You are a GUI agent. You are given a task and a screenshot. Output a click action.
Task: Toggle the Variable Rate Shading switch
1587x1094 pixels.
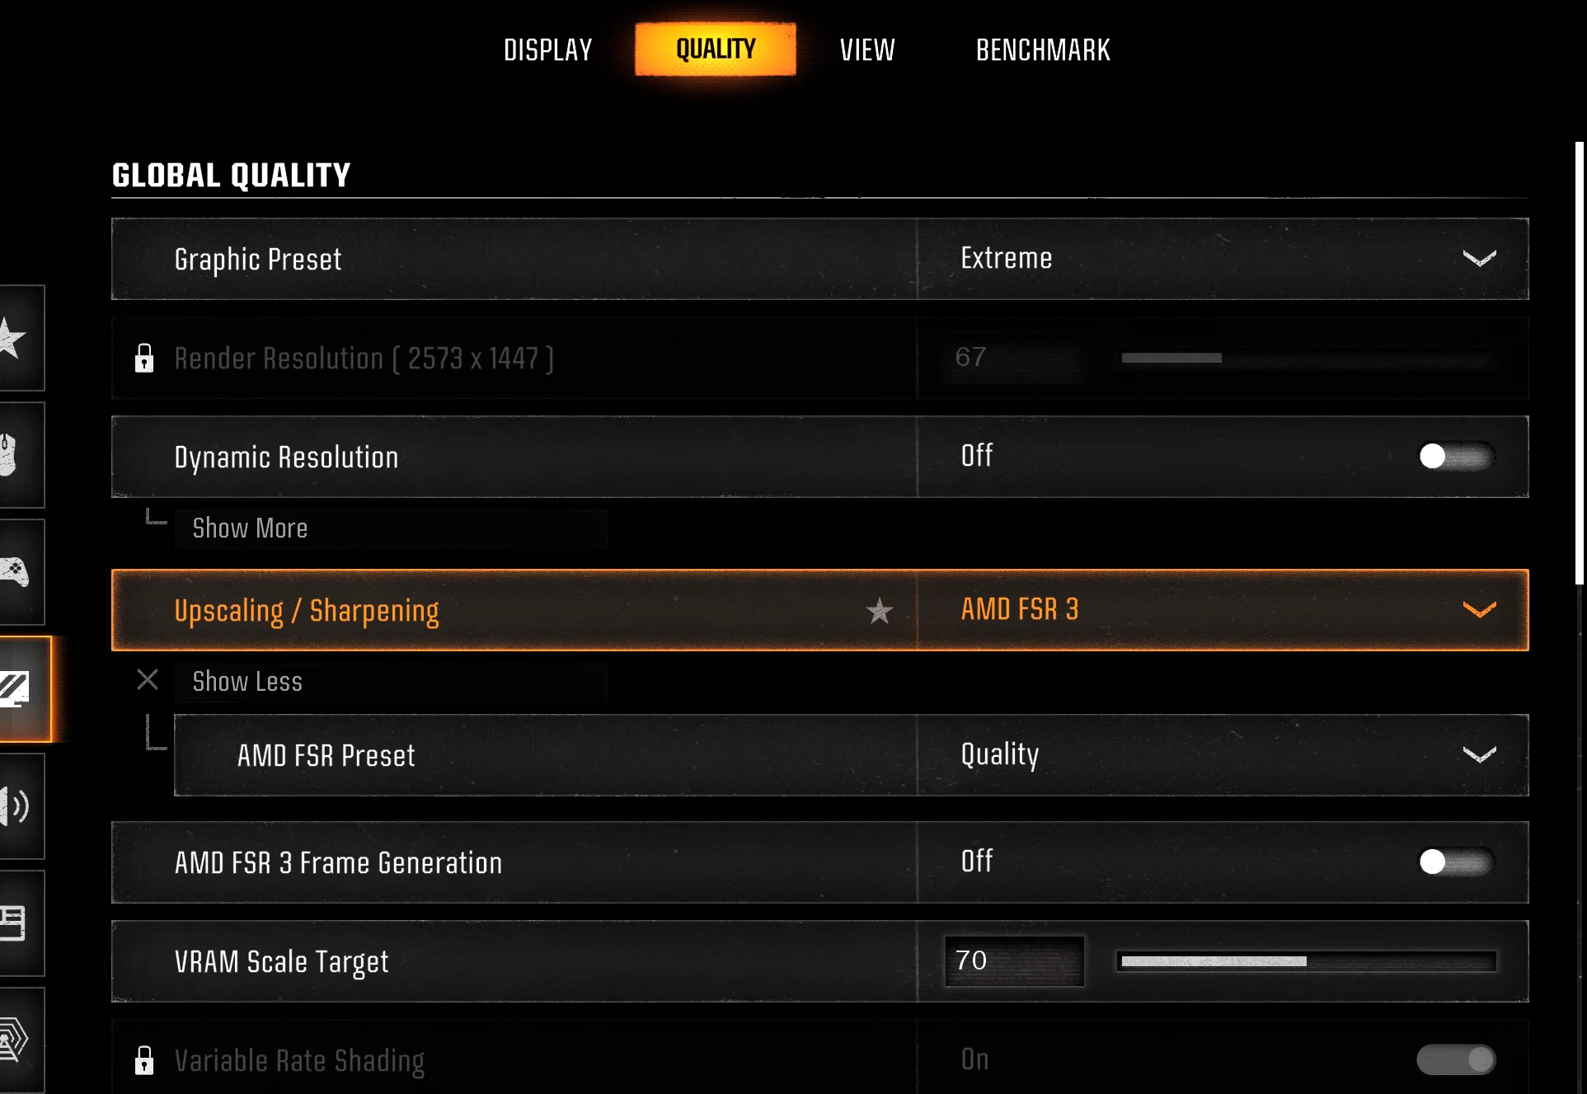[1455, 1059]
